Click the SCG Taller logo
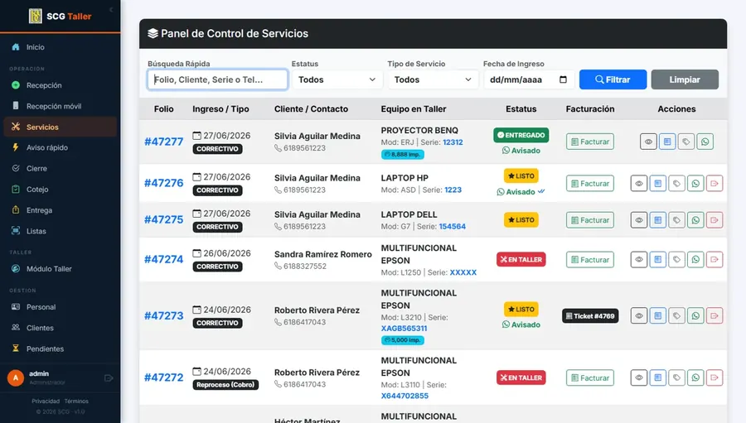The width and height of the screenshot is (746, 423). [x=60, y=17]
